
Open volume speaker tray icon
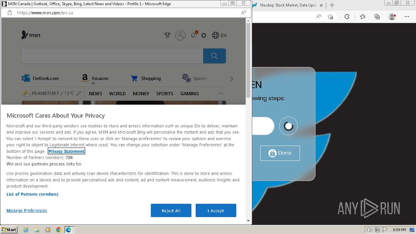click(370, 230)
